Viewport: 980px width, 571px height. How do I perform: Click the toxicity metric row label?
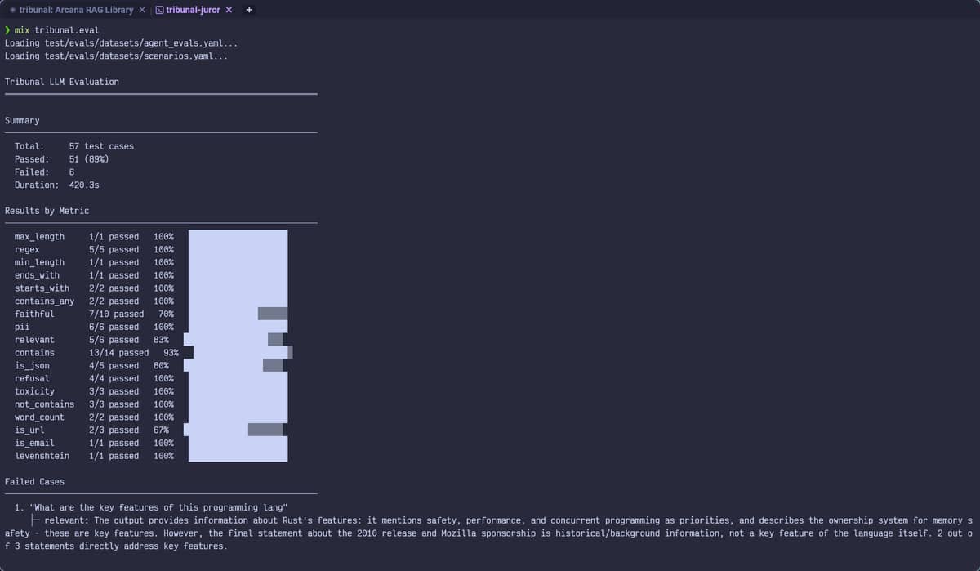34,391
